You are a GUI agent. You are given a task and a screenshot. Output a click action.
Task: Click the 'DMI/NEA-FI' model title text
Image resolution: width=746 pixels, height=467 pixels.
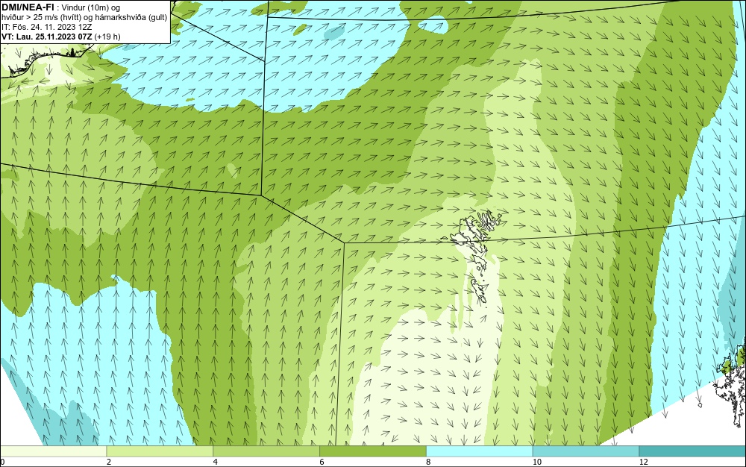[28, 7]
